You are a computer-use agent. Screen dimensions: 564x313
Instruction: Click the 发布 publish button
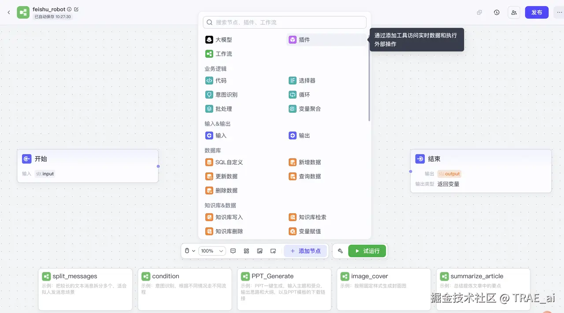pyautogui.click(x=537, y=12)
